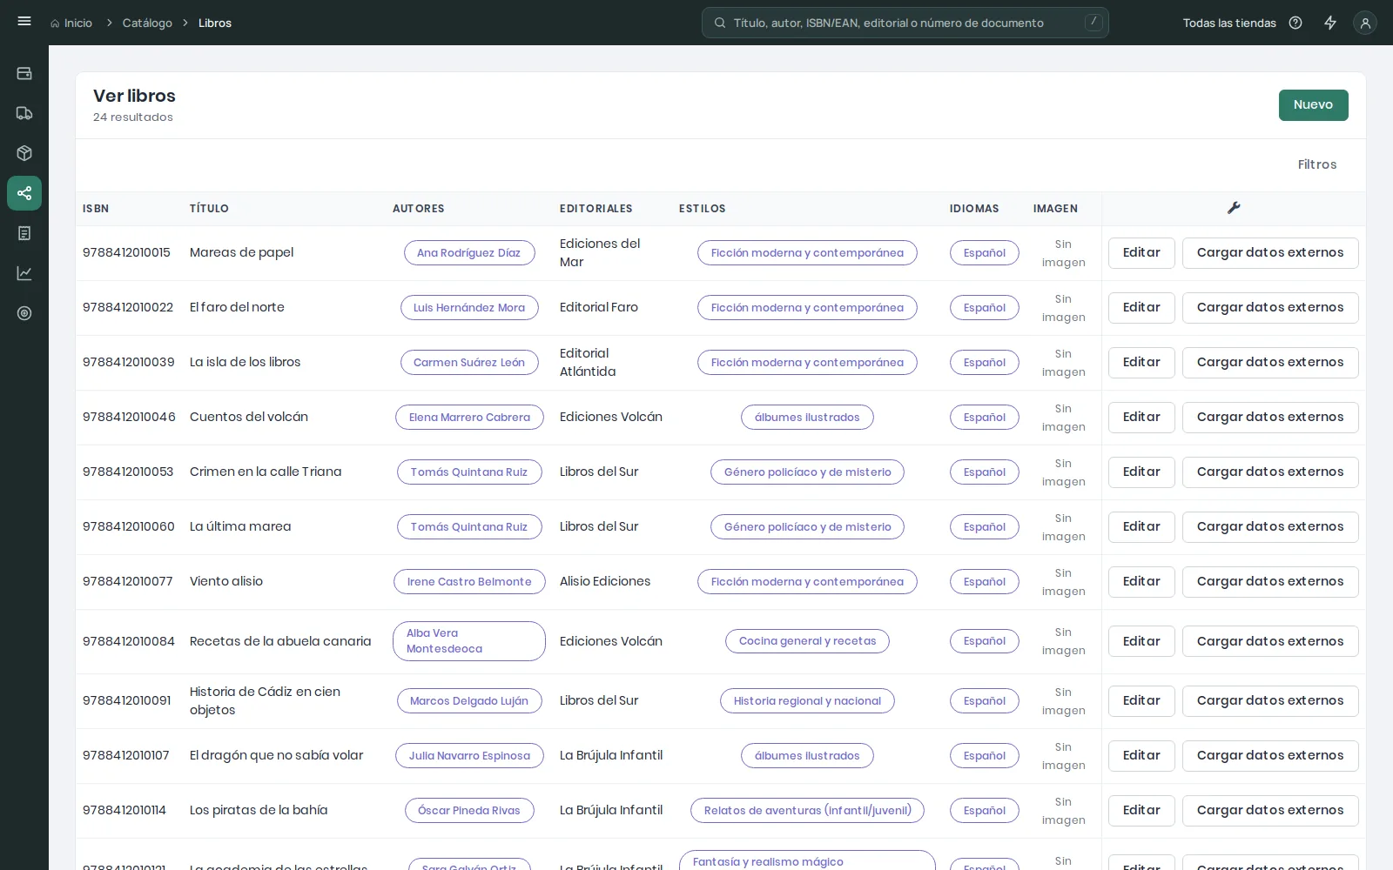Click the Alba Vera Montesdeoca author tag
Viewport: 1393px width, 870px height.
point(469,641)
